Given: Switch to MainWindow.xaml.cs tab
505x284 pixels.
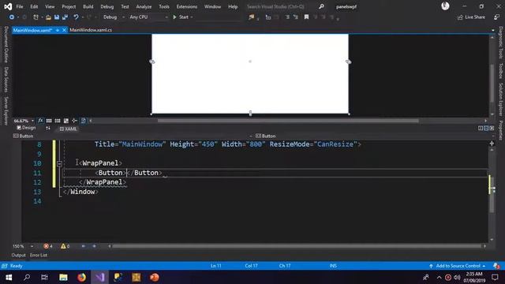Looking at the screenshot, I should point(91,30).
